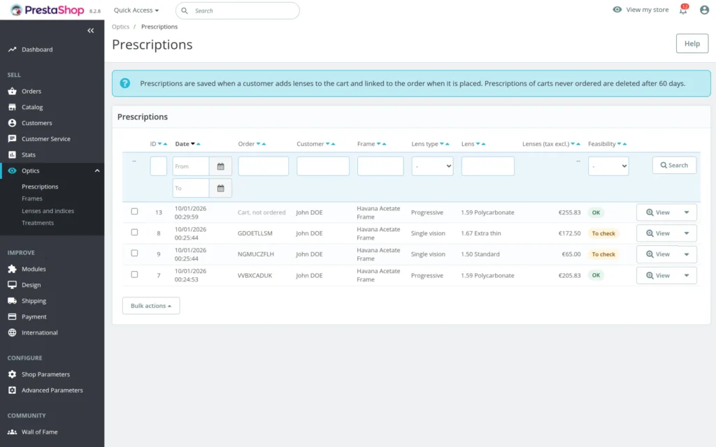This screenshot has height=447, width=716.
Task: Open the Quick Access dropdown
Action: pyautogui.click(x=136, y=10)
